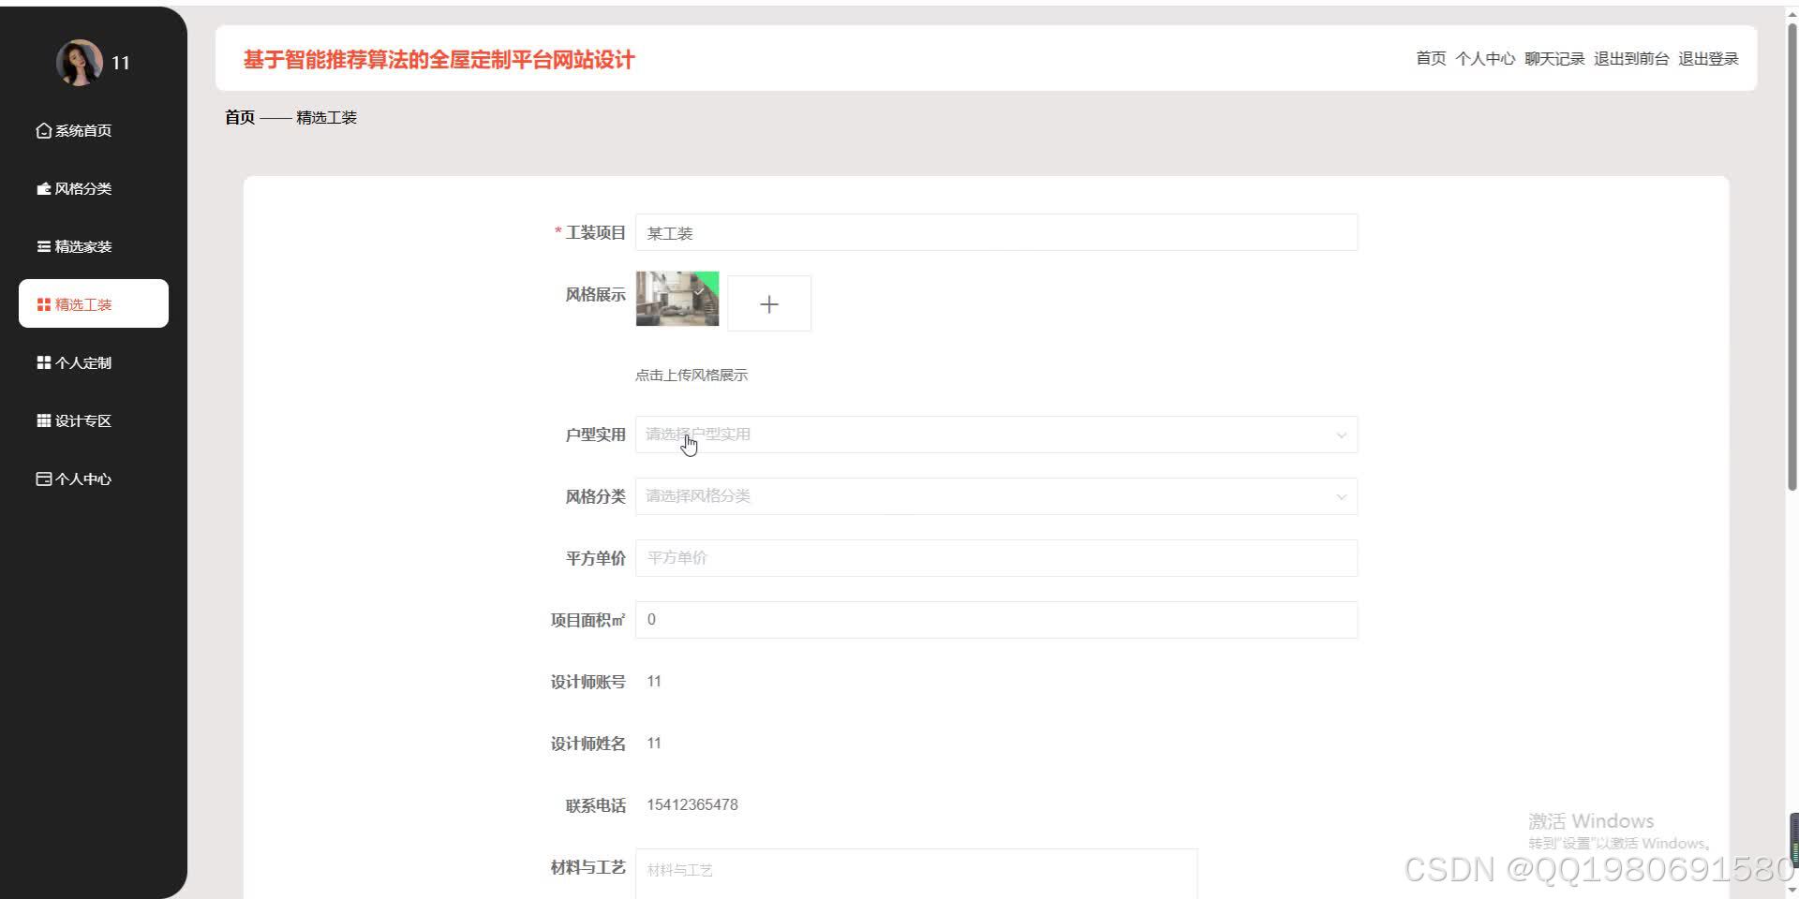Select the 精选工装 sidebar menu item
Viewport: 1799px width, 899px height.
point(93,303)
